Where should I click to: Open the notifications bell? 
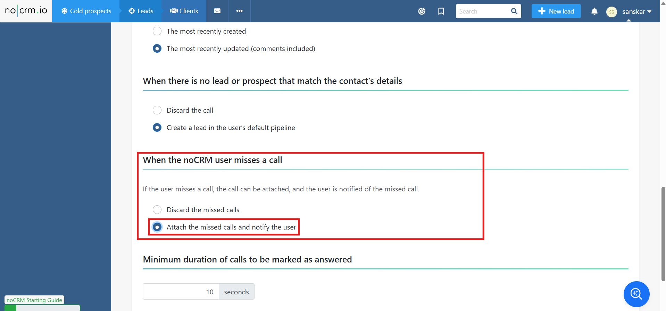pyautogui.click(x=594, y=11)
